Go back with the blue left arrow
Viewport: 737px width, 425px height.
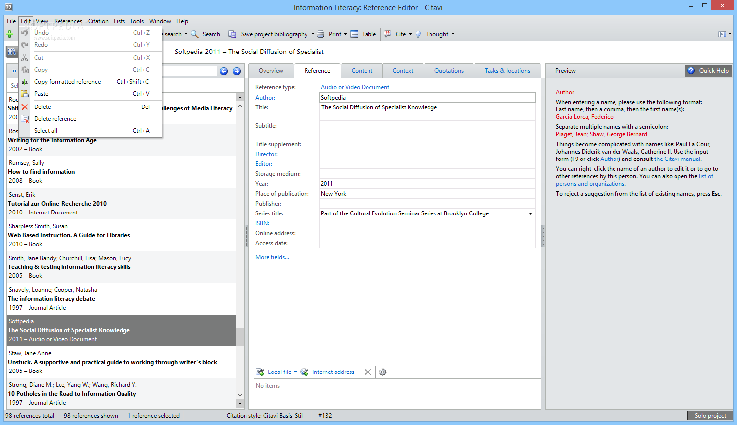pos(224,71)
